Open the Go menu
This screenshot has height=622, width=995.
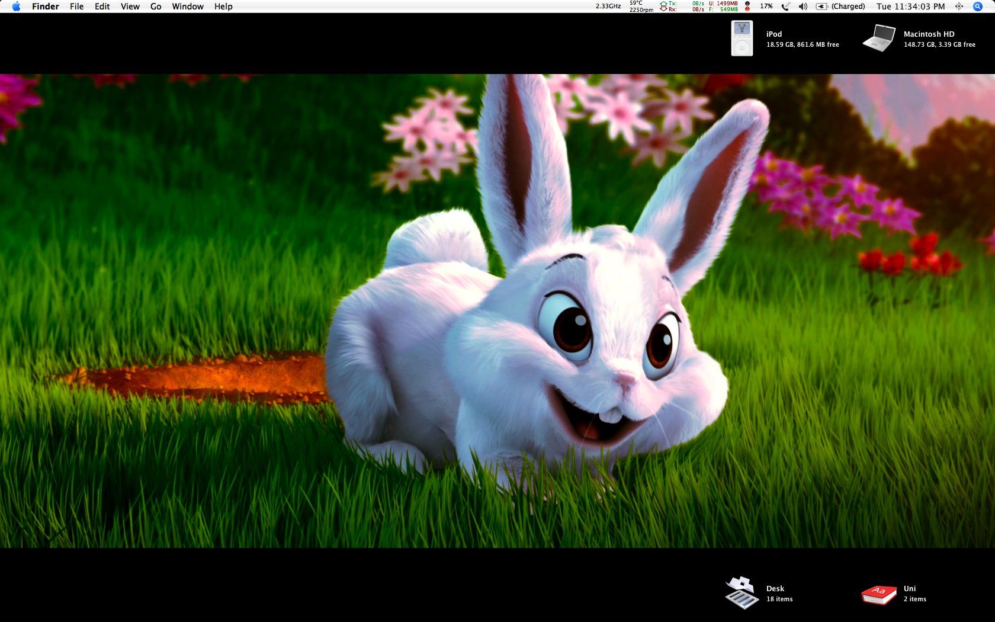click(156, 7)
